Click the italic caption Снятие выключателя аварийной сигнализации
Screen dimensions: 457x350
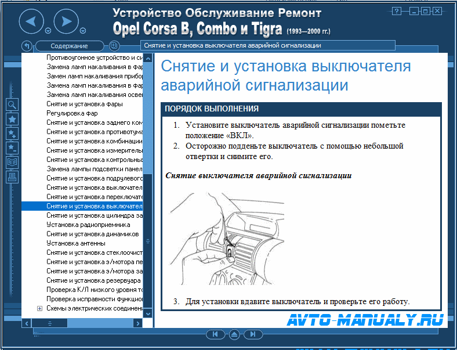pyautogui.click(x=259, y=176)
